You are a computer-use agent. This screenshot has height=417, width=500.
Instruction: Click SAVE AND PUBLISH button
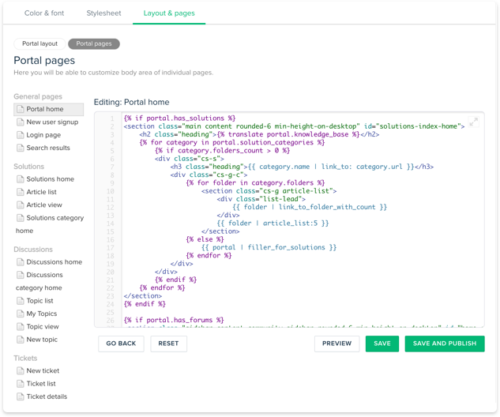(x=445, y=344)
